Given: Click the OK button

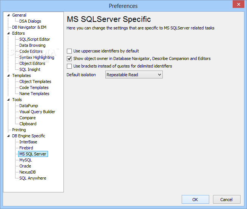Looking at the screenshot, I should [195, 200].
